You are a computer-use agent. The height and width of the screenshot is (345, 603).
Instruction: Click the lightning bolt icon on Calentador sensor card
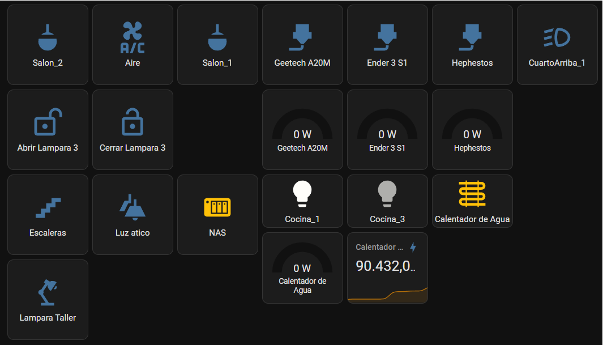(413, 247)
